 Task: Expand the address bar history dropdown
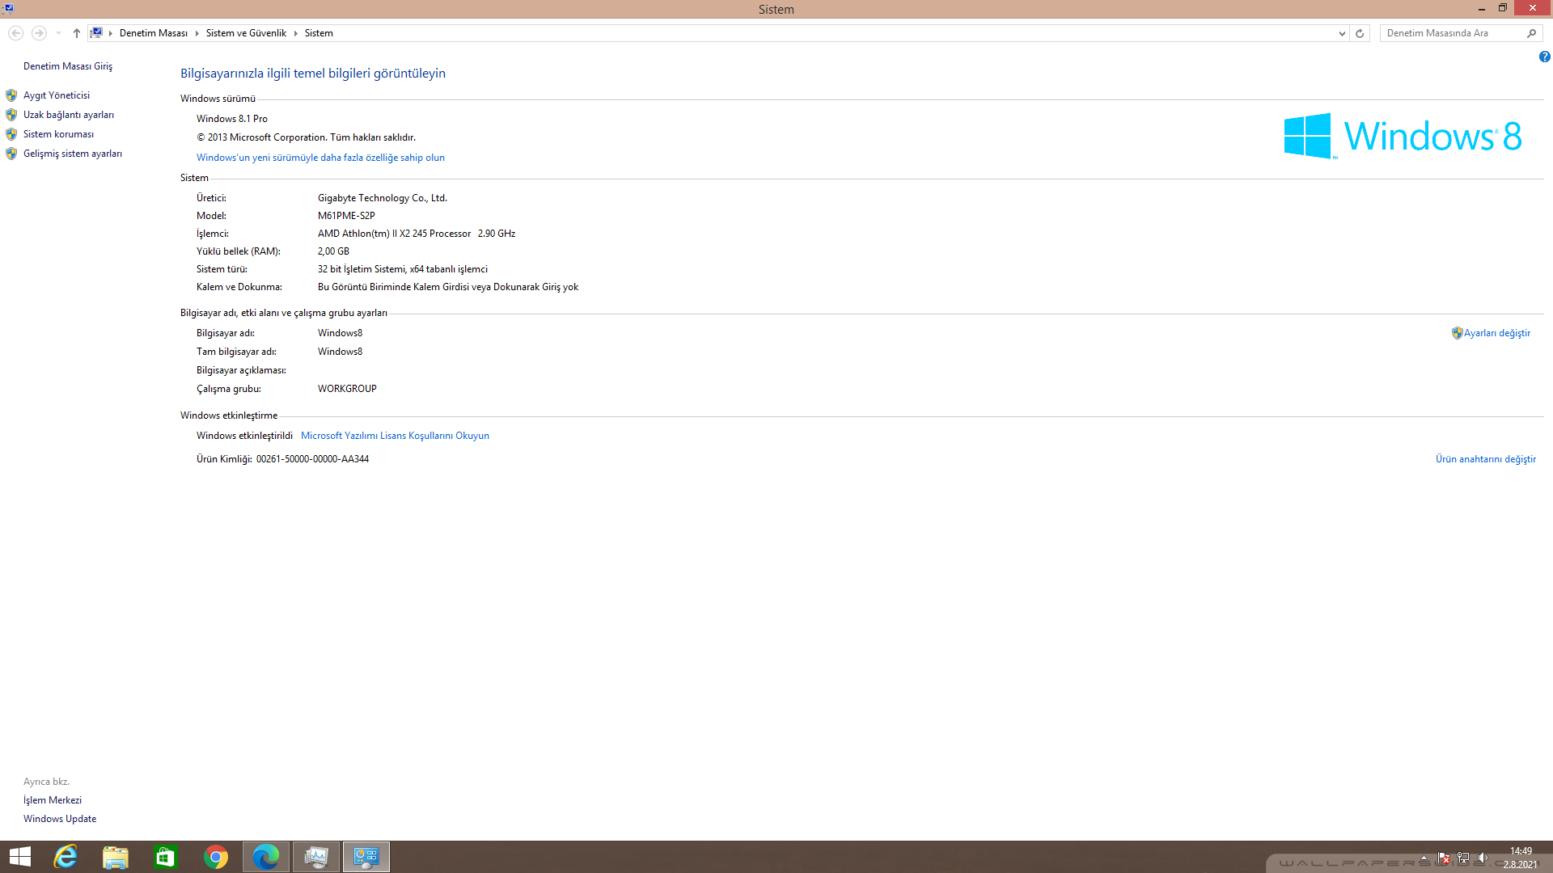1342,33
